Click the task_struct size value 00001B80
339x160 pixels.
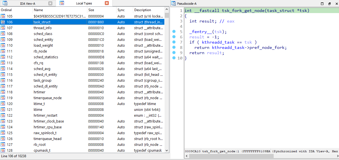pos(96,22)
